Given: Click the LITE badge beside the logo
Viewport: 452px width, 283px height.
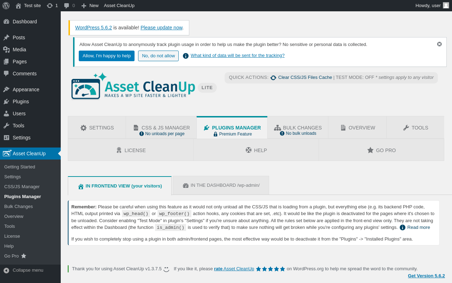Looking at the screenshot, I should click(x=207, y=88).
